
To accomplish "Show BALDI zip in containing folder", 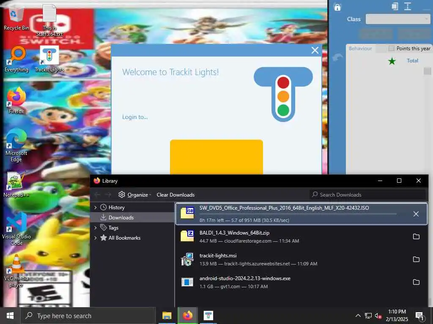I will coord(416,237).
